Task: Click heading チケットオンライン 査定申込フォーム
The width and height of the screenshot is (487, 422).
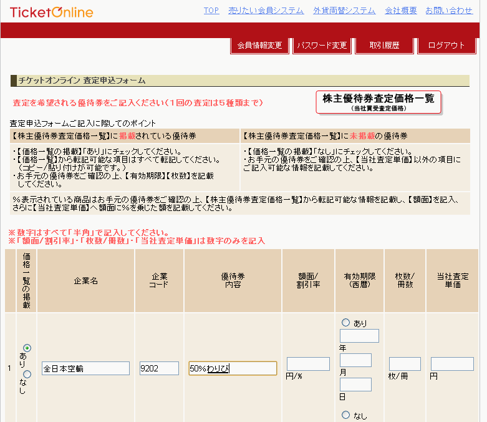Action: (82, 81)
